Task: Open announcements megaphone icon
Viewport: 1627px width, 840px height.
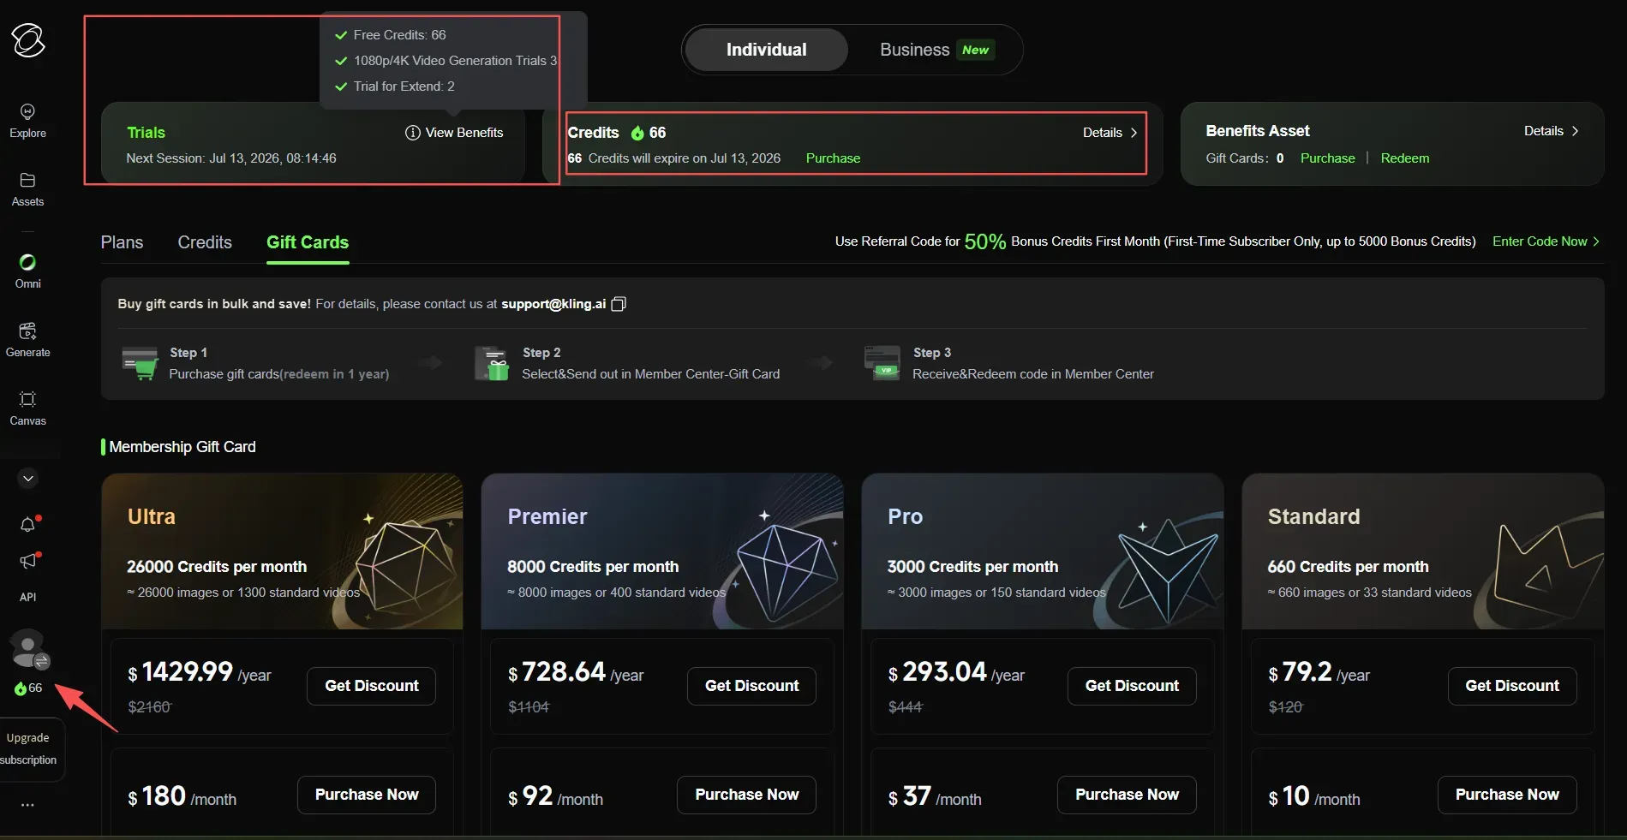Action: 27,561
